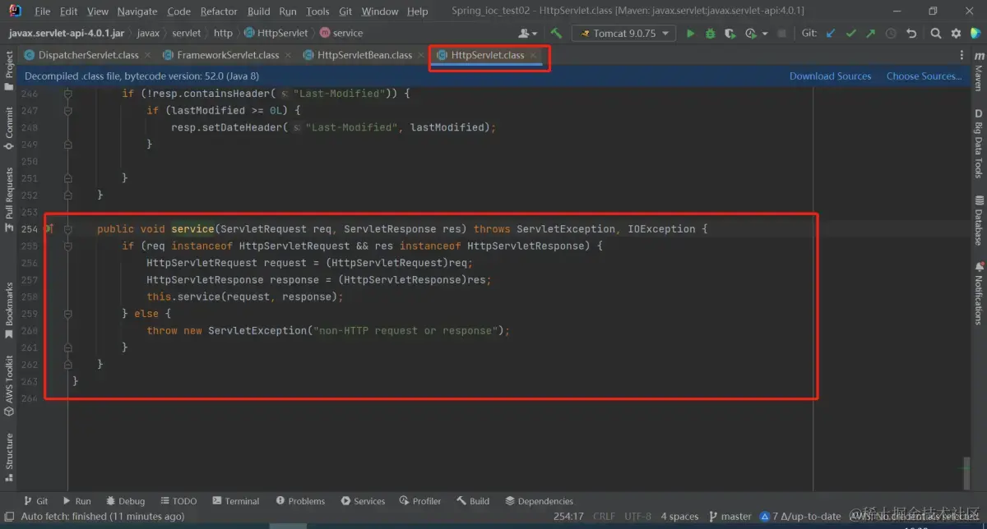Screen dimensions: 987x529
Task: Click the 254:17 caret position indicator
Action: click(569, 517)
